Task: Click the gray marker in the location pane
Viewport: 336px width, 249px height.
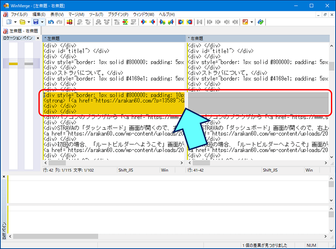Action: click(29, 64)
